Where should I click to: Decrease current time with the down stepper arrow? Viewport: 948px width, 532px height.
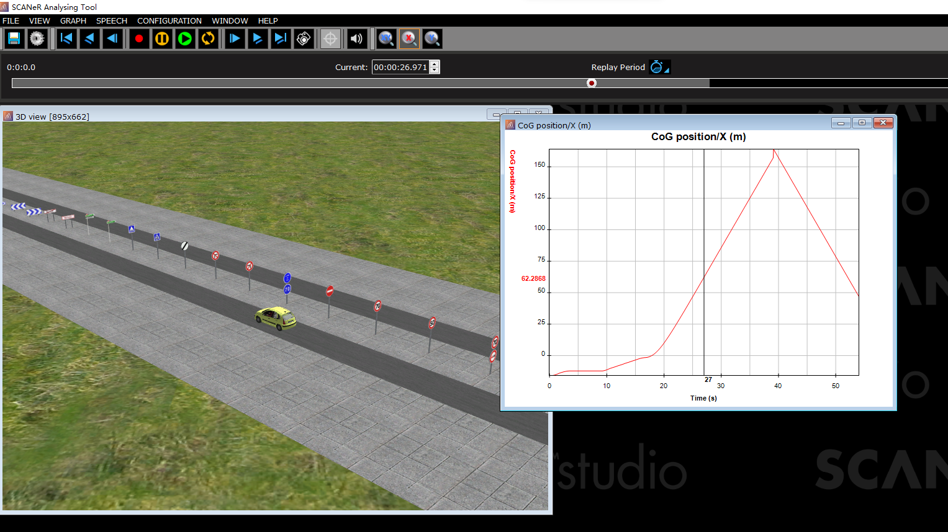(435, 70)
